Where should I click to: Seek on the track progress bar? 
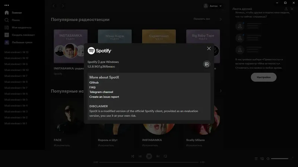(149, 162)
